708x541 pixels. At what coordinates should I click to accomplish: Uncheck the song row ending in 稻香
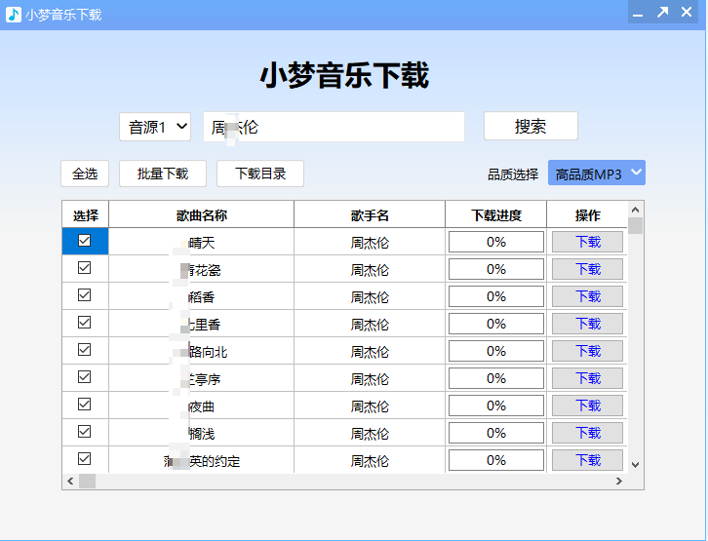[x=85, y=295]
